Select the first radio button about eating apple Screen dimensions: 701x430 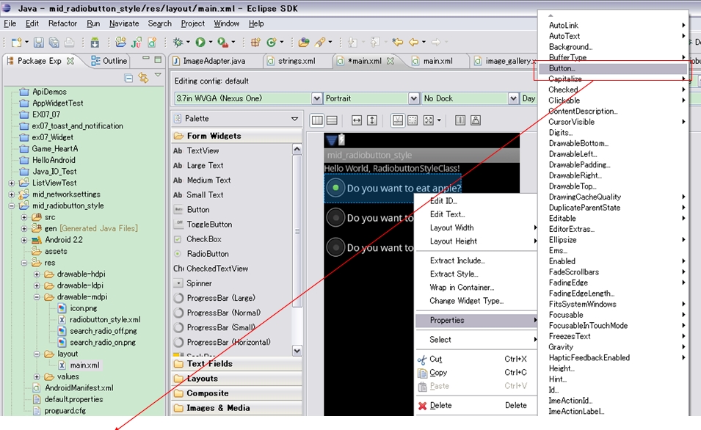(x=335, y=188)
